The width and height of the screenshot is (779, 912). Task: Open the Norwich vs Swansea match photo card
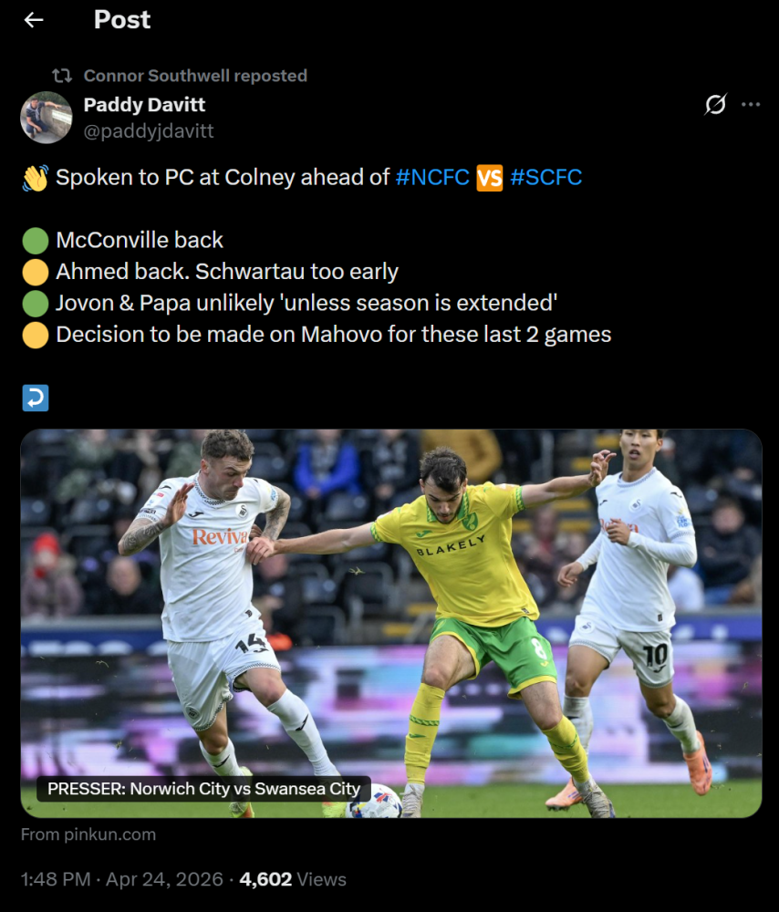pos(391,624)
